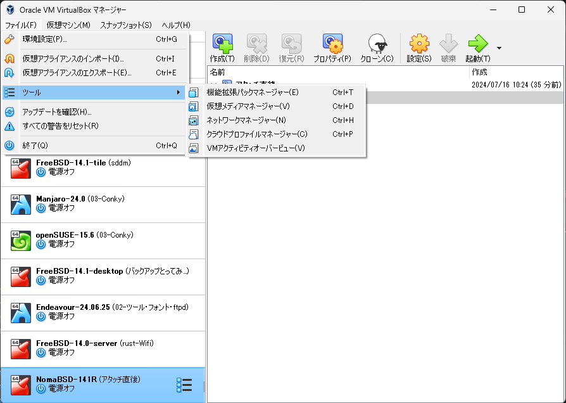Click the Ctrl+G shortcut label
566x403 pixels.
click(x=167, y=39)
